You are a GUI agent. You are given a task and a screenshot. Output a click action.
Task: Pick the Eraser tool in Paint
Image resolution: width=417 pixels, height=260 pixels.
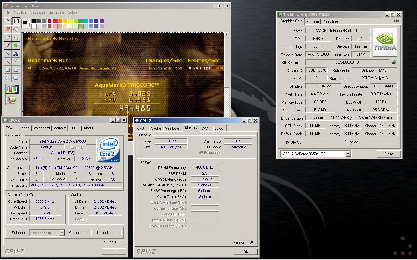(x=8, y=29)
